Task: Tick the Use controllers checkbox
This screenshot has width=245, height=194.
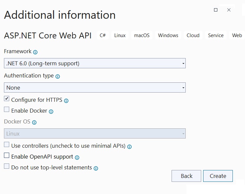Action: point(7,144)
